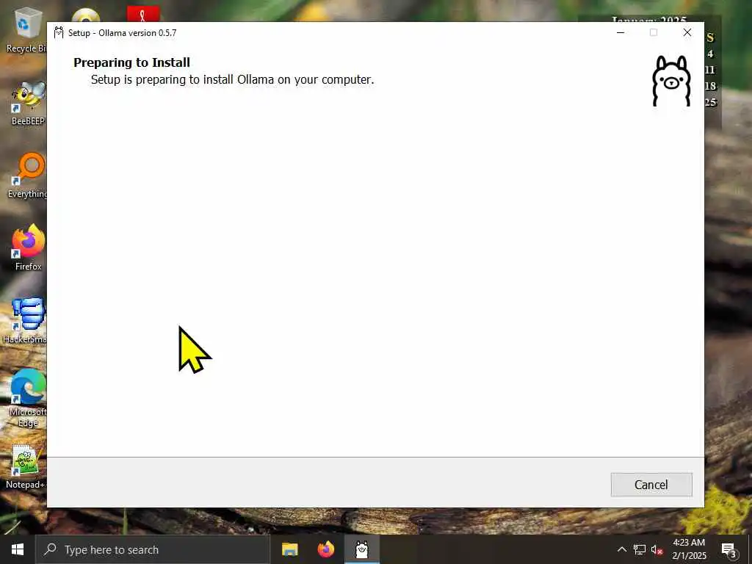Select the Microsoft Edge desktop shortcut
Screen dimensions: 752x564
tap(28, 398)
